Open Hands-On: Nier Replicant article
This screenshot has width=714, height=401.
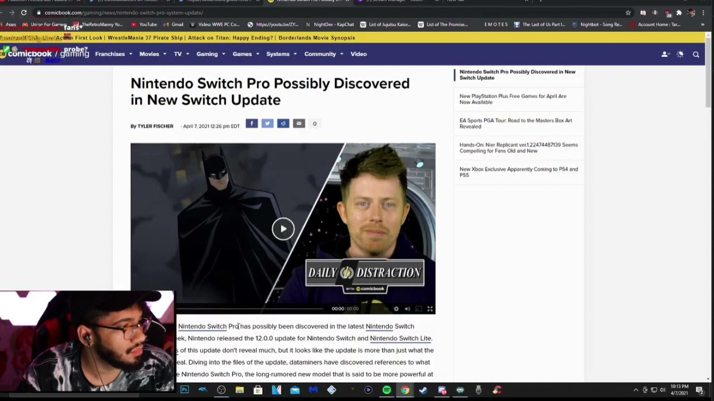click(x=518, y=148)
